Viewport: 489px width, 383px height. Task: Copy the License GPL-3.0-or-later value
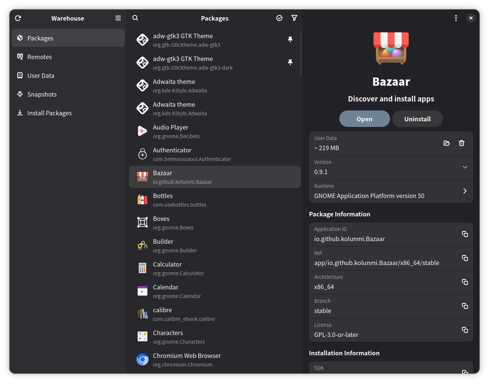click(465, 330)
